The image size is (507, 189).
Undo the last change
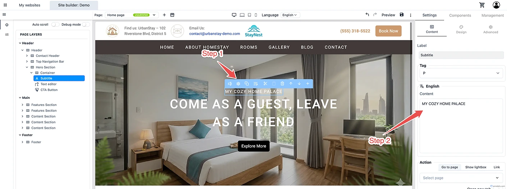[x=367, y=15]
